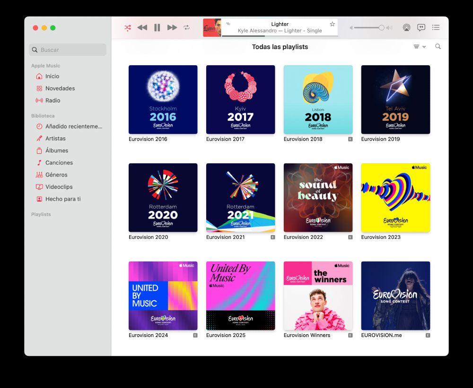Image resolution: width=473 pixels, height=388 pixels.
Task: Click the Eurovision Winners title text
Action: tap(307, 335)
